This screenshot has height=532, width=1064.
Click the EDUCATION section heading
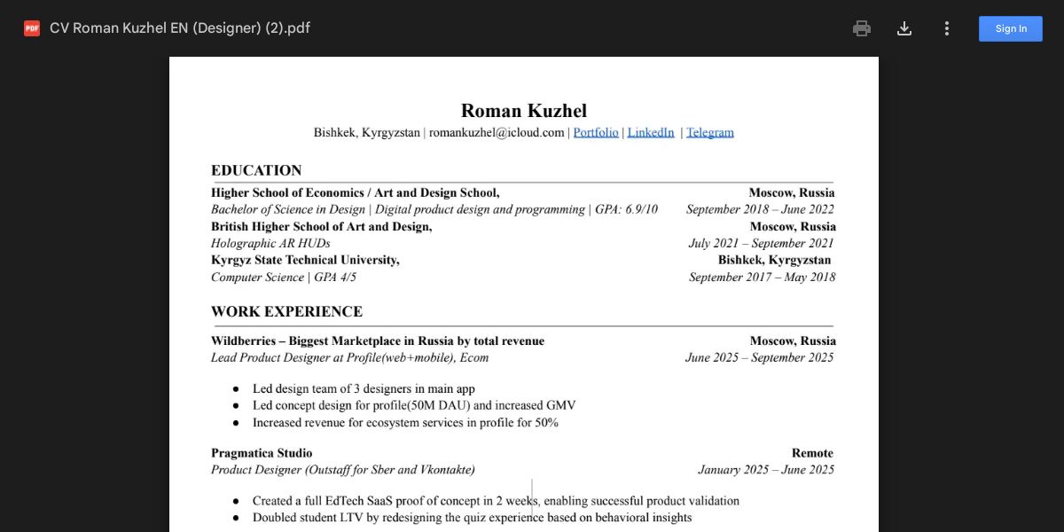256,170
